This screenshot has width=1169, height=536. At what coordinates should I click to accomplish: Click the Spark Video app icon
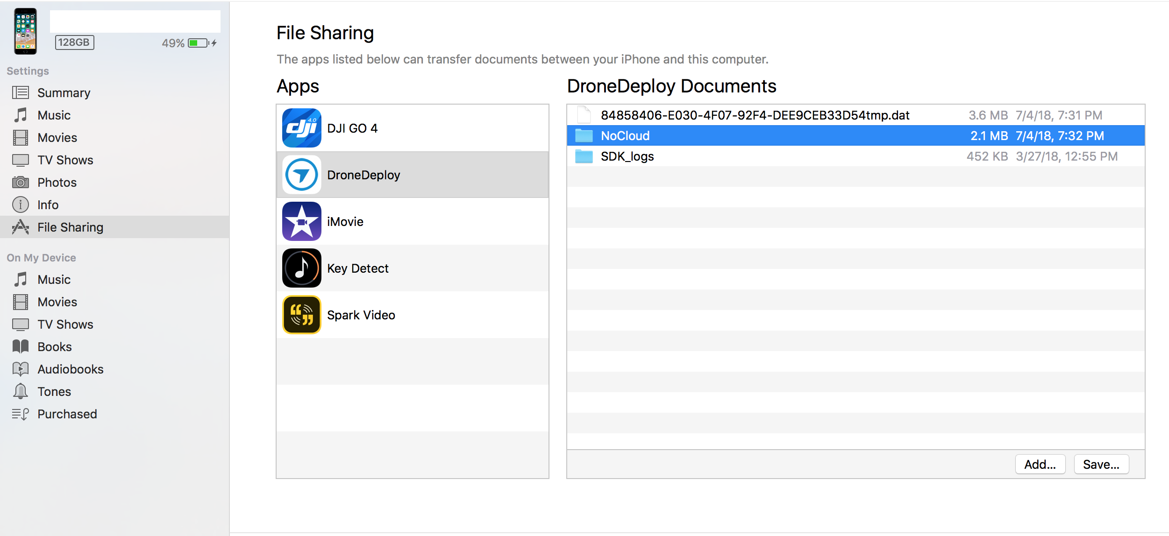click(301, 315)
